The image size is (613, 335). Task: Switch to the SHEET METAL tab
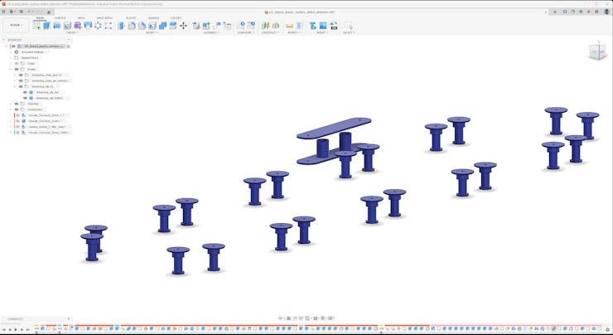pos(104,18)
